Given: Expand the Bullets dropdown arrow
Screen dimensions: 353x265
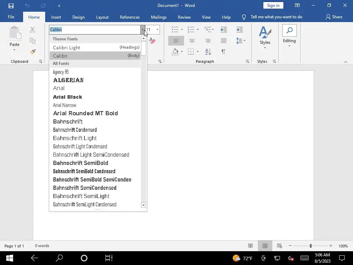Looking at the screenshot, I should tap(182, 30).
